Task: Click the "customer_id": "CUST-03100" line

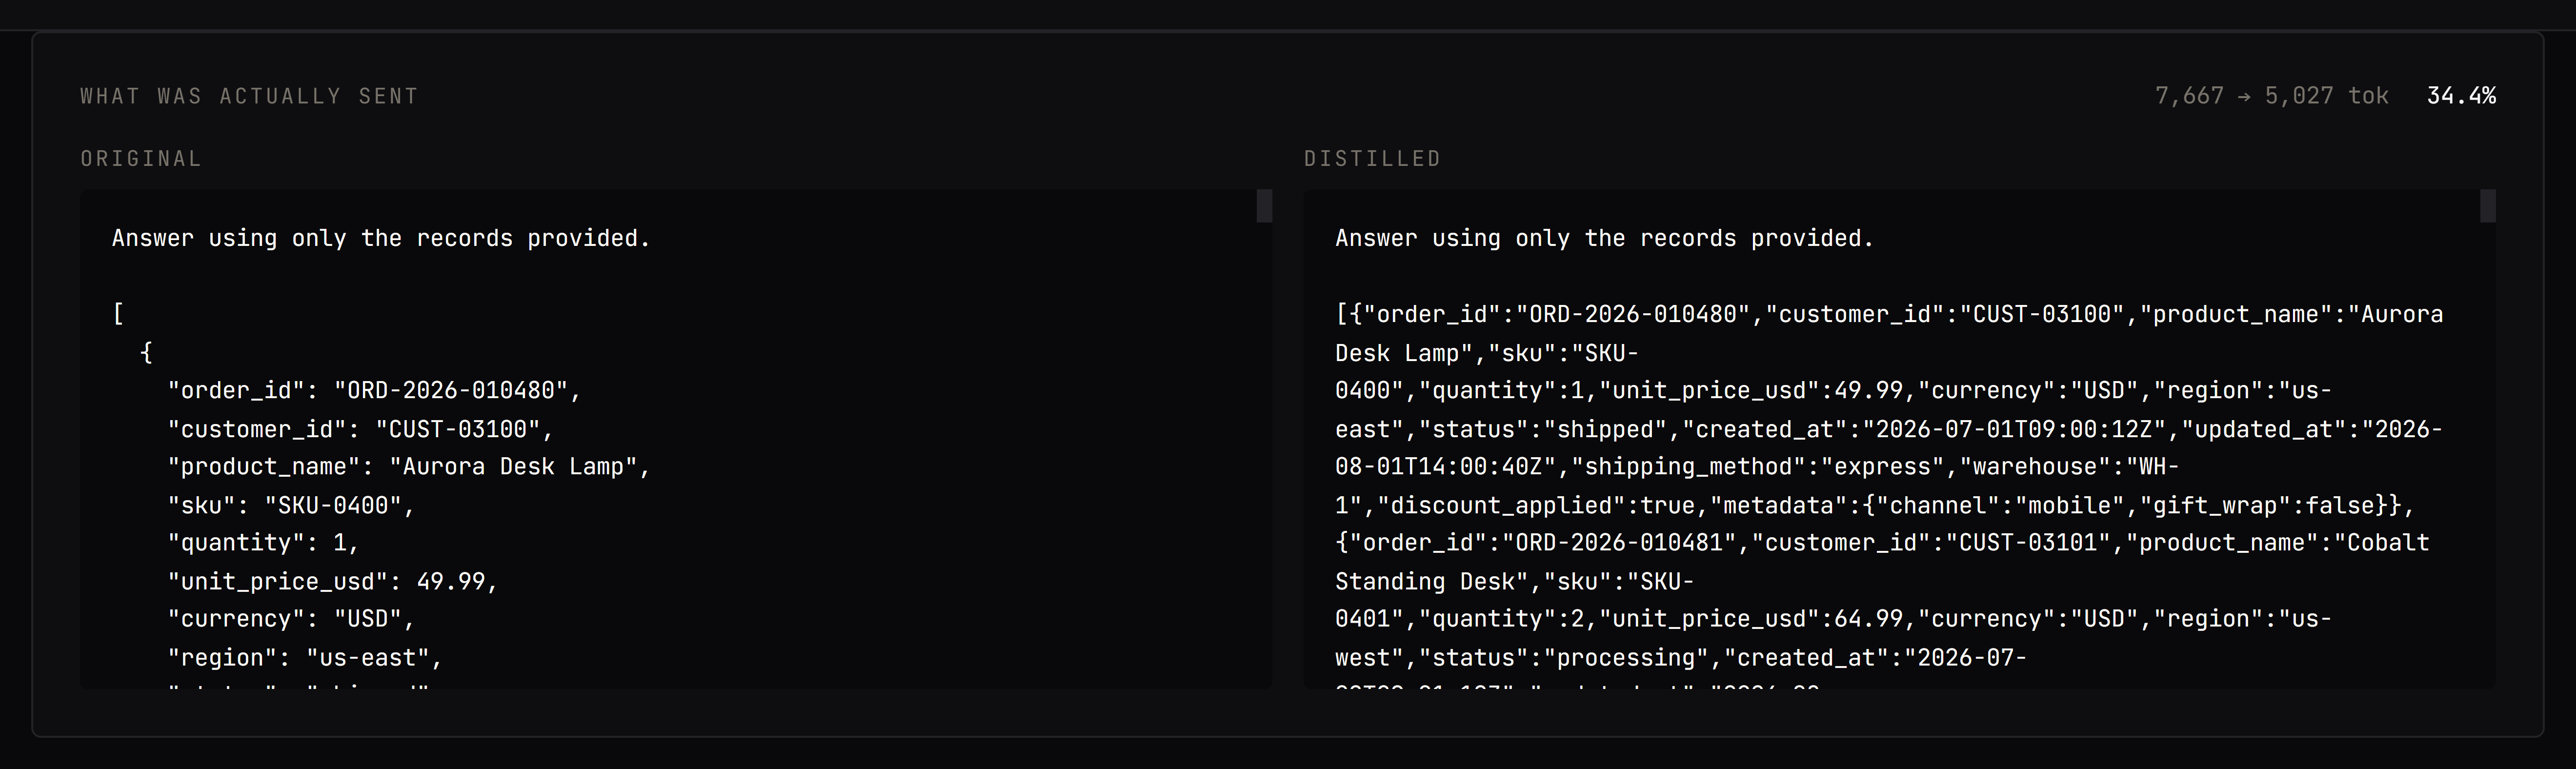Action: (x=360, y=429)
